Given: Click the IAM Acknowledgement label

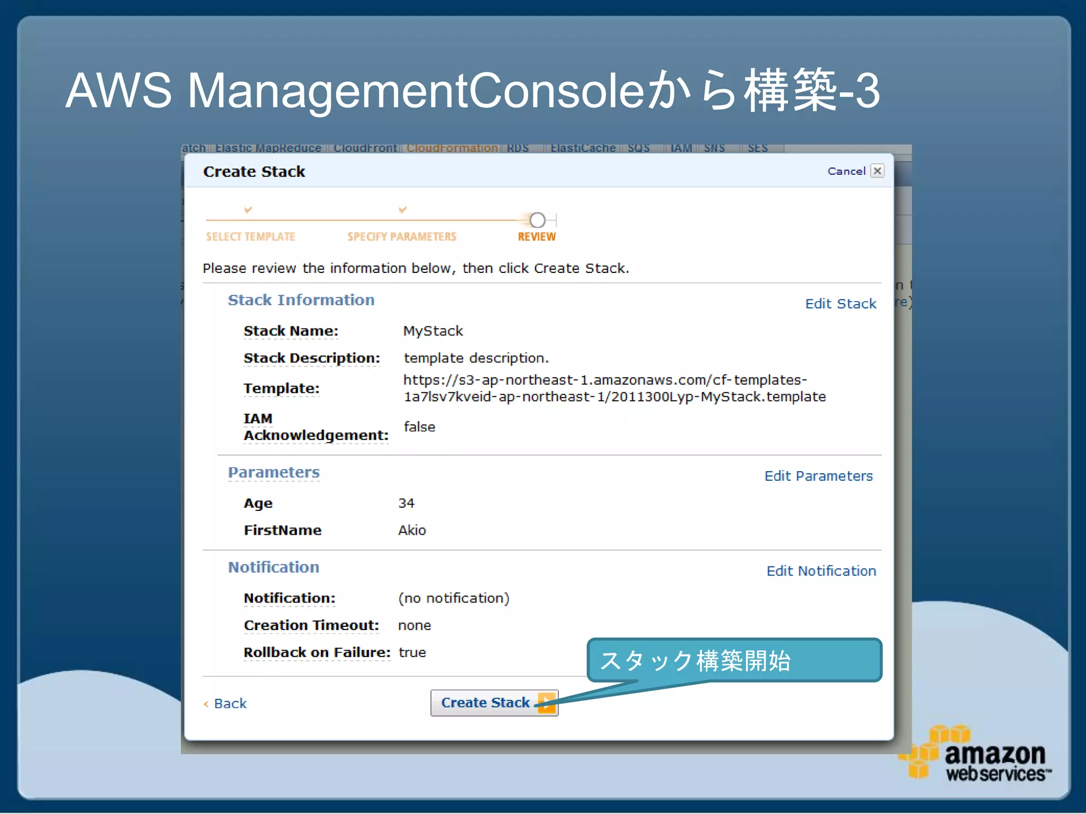Looking at the screenshot, I should point(316,427).
